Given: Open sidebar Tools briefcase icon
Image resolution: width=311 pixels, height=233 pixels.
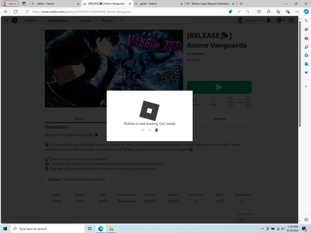Looking at the screenshot, I should click(306, 38).
